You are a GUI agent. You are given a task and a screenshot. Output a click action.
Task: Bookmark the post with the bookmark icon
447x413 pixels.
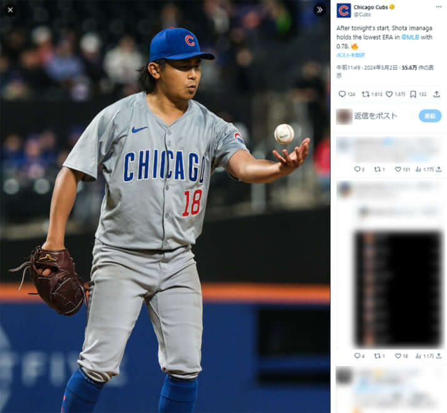[413, 94]
